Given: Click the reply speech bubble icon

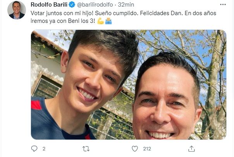Looking at the screenshot, I should [34, 148].
